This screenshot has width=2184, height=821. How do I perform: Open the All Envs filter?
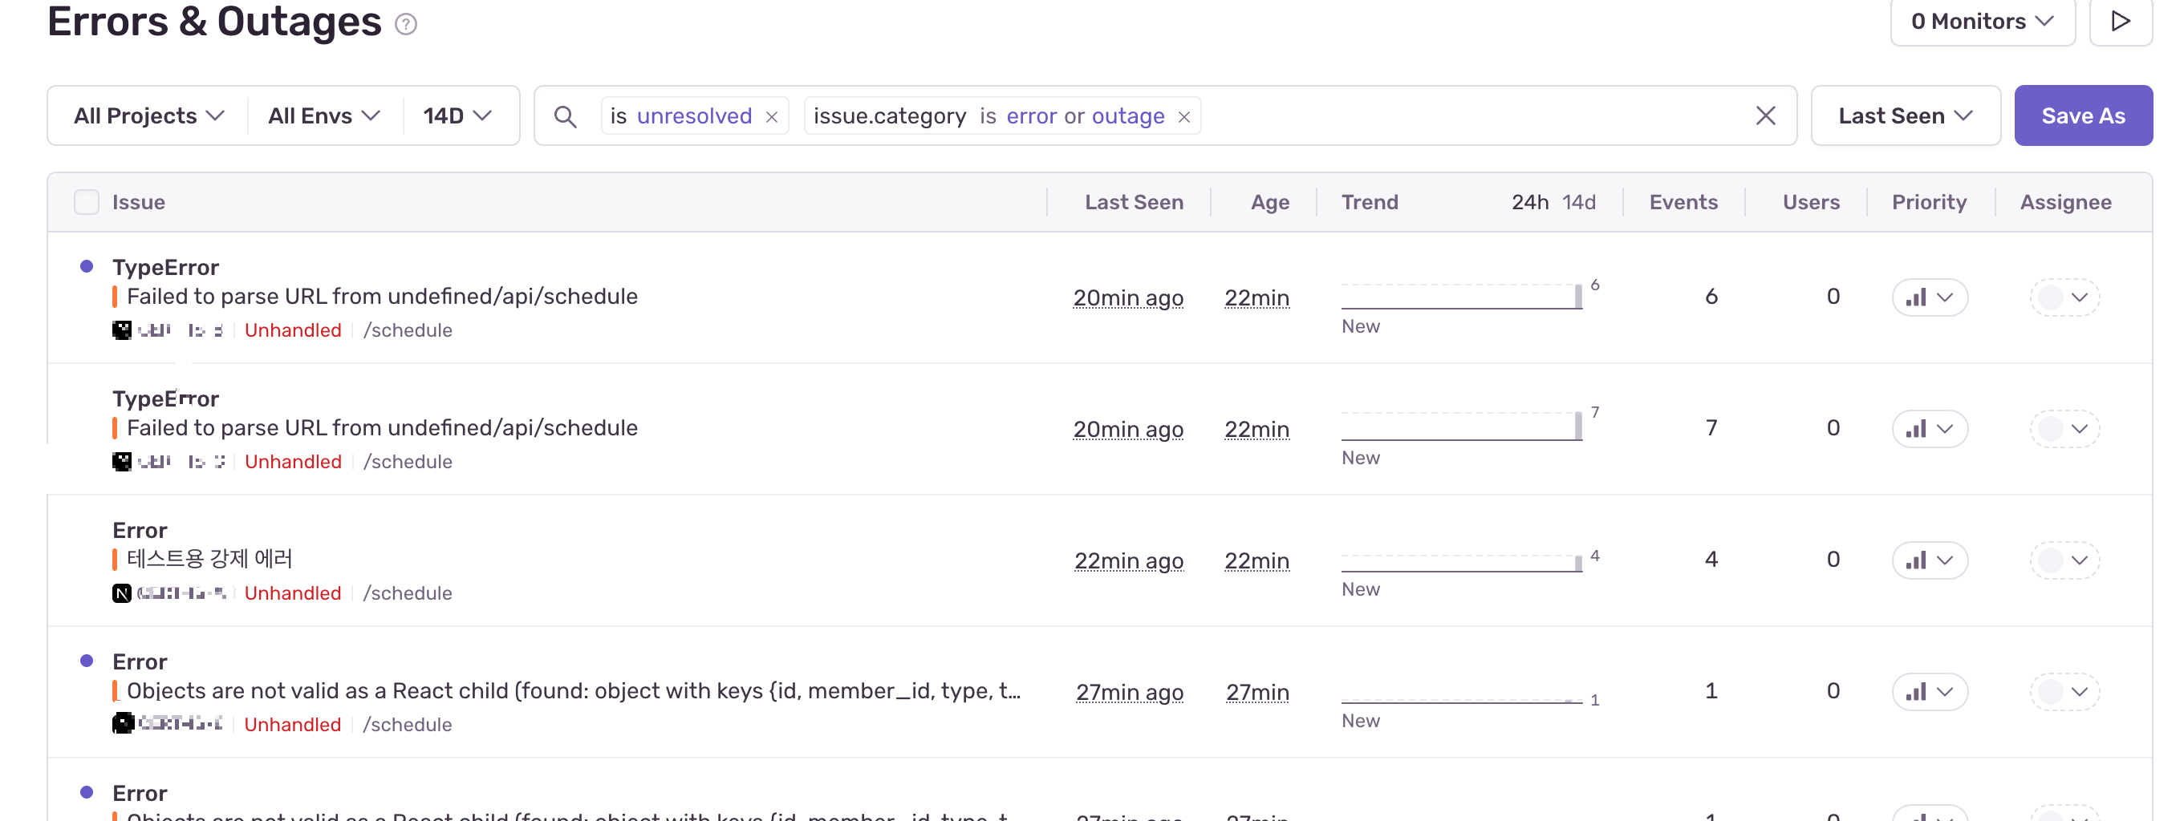(324, 115)
